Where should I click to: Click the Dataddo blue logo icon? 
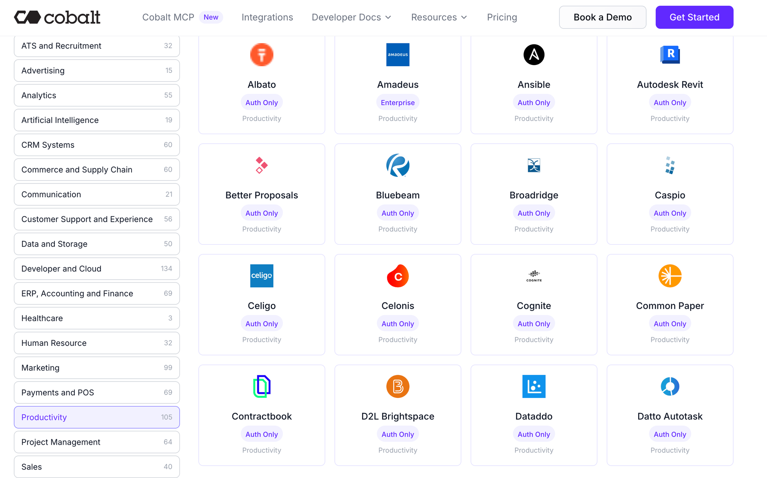click(x=534, y=386)
